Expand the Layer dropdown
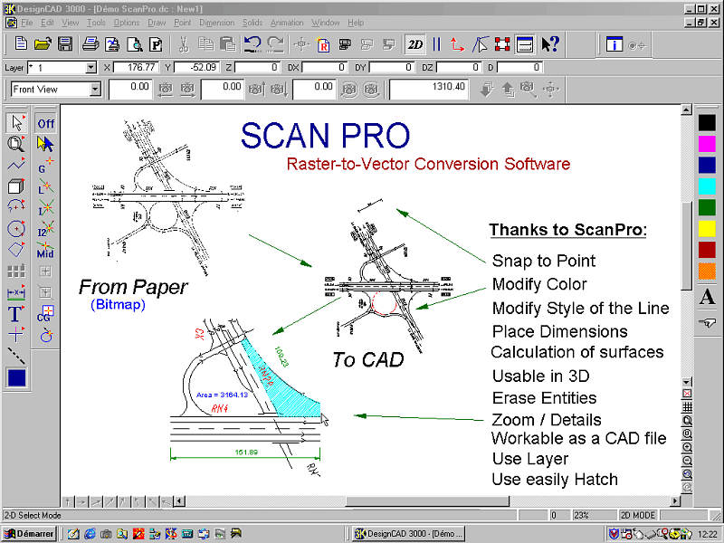724x543 pixels. tap(91, 67)
